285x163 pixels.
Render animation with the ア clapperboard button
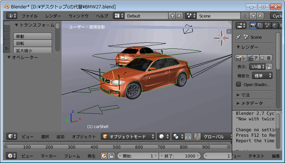point(253,58)
